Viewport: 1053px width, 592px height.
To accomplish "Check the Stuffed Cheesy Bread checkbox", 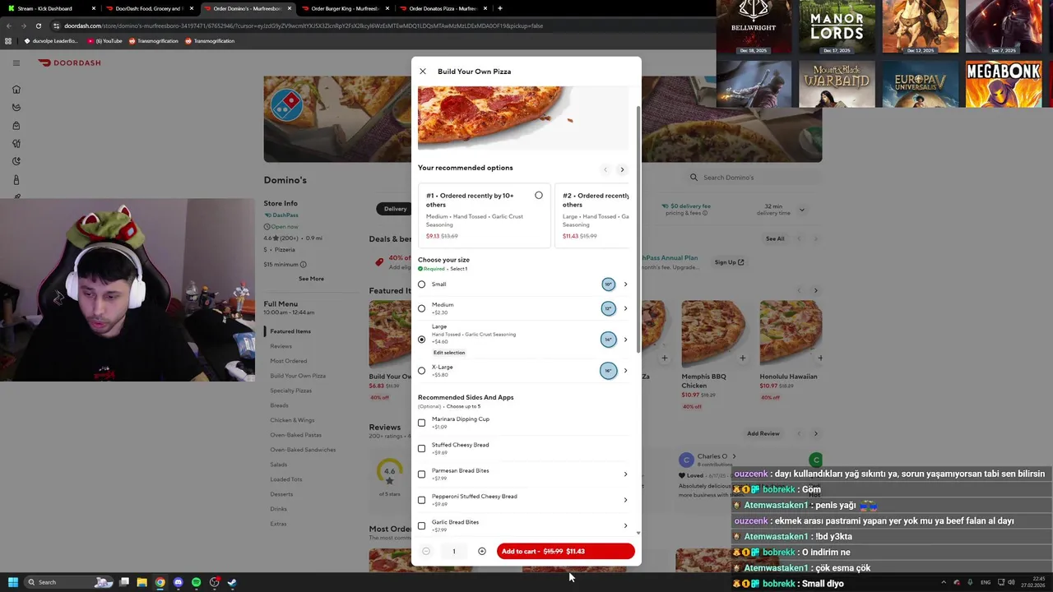I will click(x=422, y=449).
